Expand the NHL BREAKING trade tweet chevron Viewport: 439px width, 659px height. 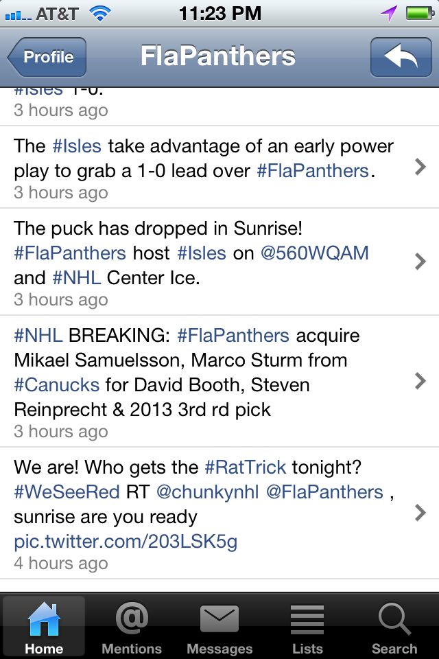pyautogui.click(x=420, y=381)
